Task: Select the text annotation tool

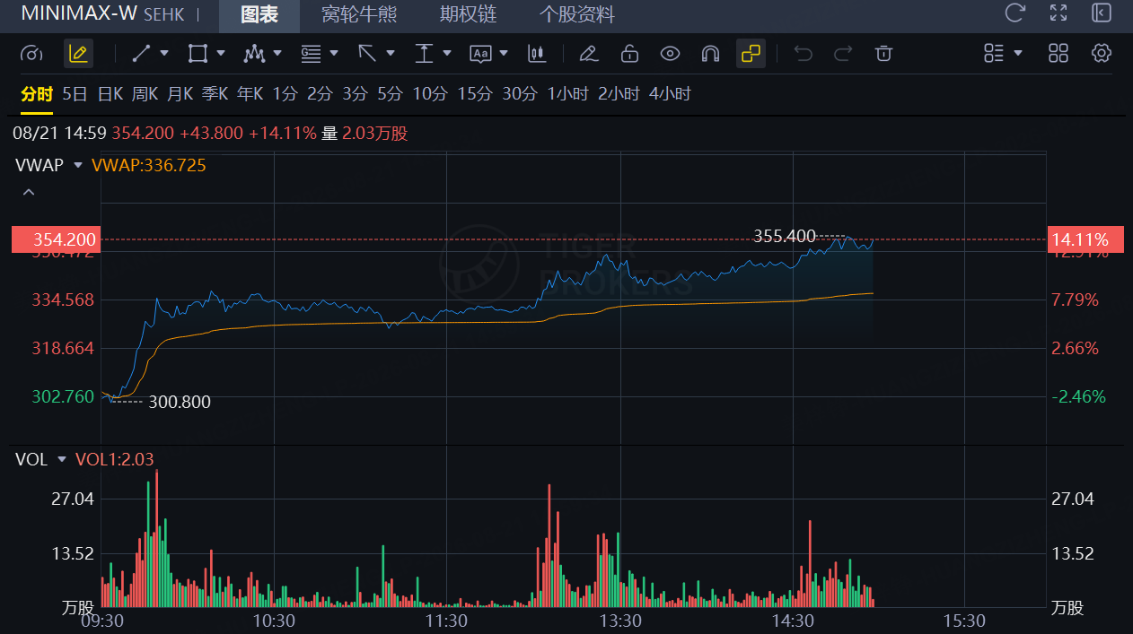Action: point(480,54)
